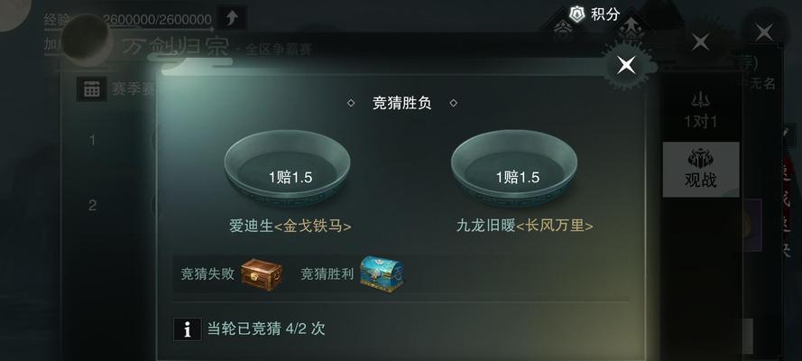Close the 竞猜胜负 dialog with gear X
The width and height of the screenshot is (802, 361).
[626, 65]
